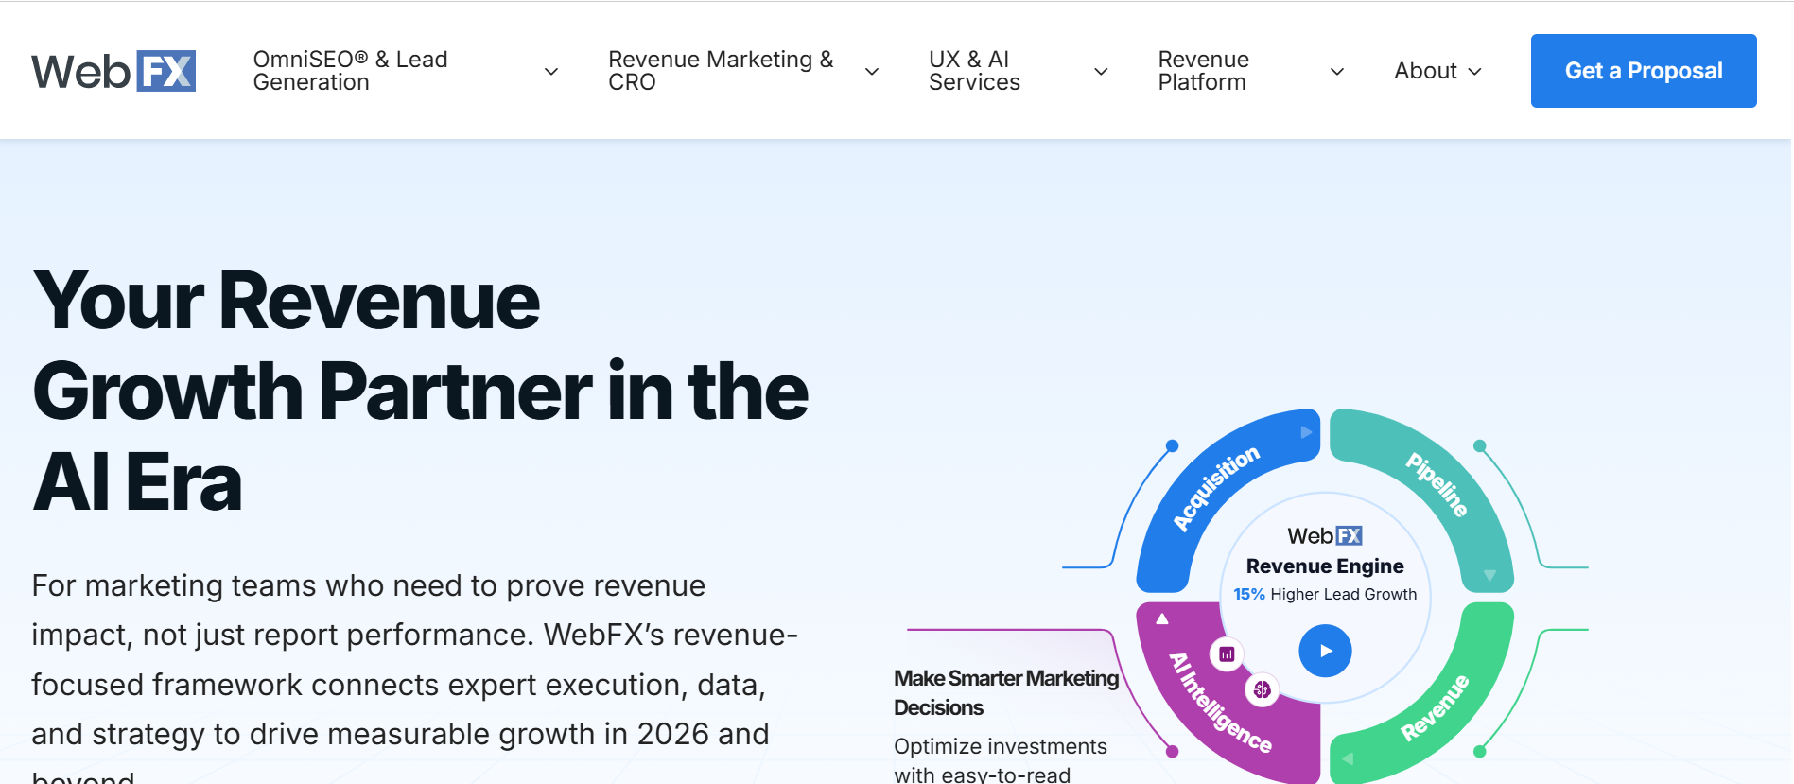Expand the OmniSEO & Lead Generation chevron
The height and width of the screenshot is (784, 1794).
tap(551, 72)
